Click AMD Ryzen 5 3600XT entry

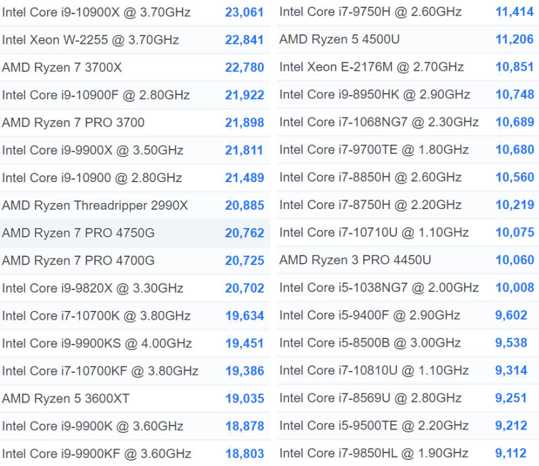pyautogui.click(x=65, y=398)
